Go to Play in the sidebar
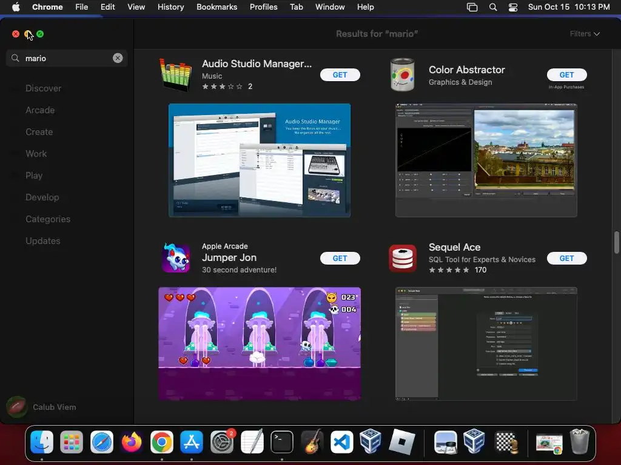 point(34,175)
